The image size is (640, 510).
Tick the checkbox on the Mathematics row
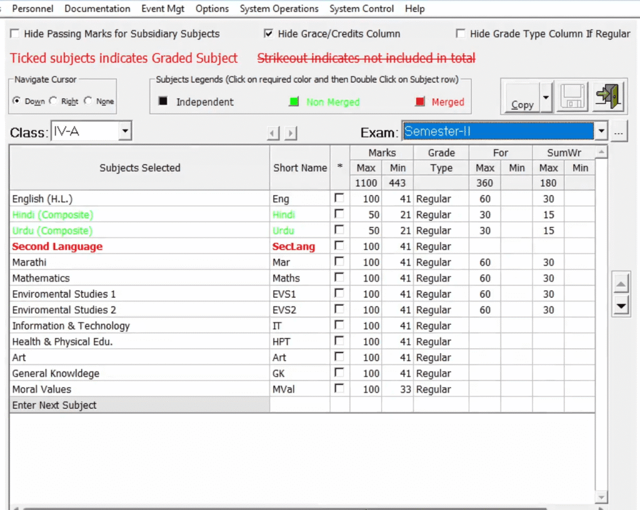(x=339, y=277)
